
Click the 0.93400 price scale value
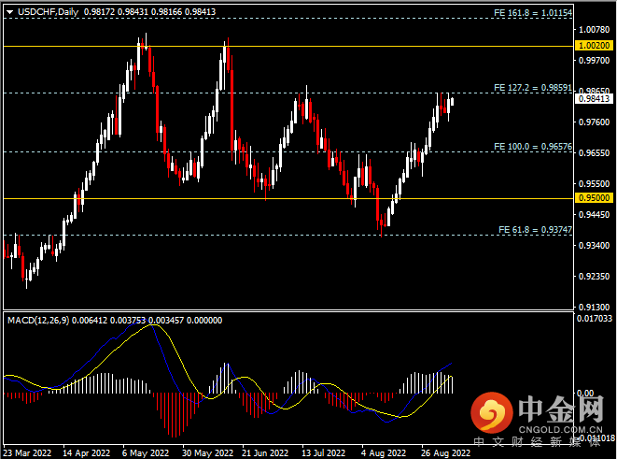point(594,246)
